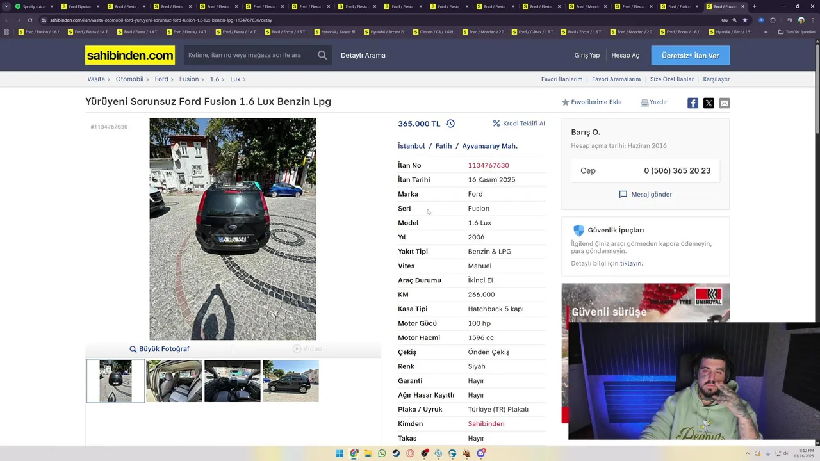The height and width of the screenshot is (461, 820).
Task: Click Fatih district link
Action: point(443,146)
